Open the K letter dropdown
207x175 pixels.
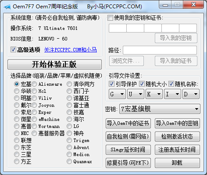tap(154, 94)
